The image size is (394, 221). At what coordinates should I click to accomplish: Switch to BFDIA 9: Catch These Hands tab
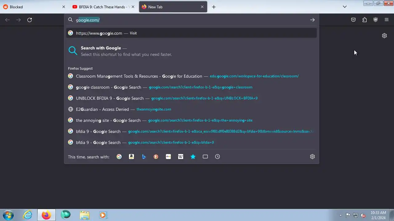tap(103, 7)
